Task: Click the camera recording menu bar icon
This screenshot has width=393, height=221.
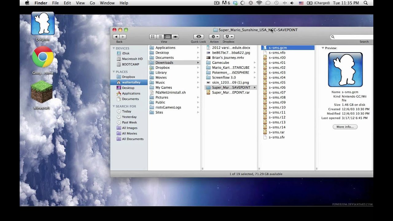Action: point(217,3)
